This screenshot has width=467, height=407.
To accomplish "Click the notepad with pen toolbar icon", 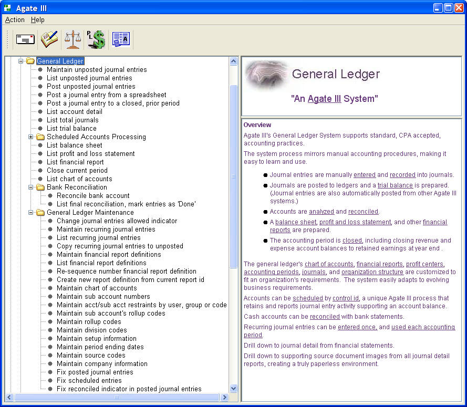I will click(x=49, y=39).
